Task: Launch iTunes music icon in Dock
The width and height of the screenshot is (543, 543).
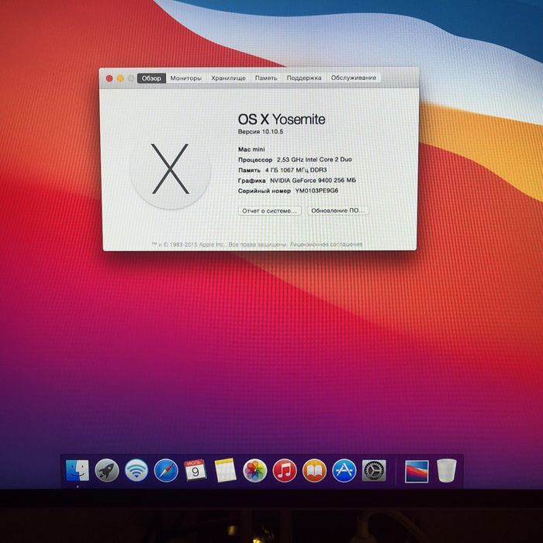Action: coord(285,470)
